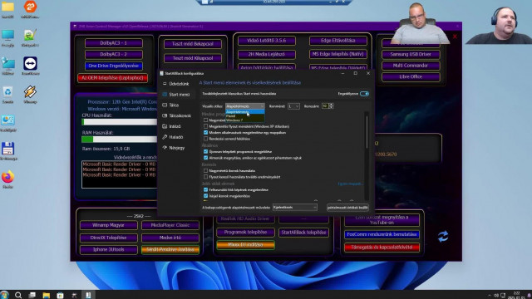Click the StartAllBack telepítése button
Image resolution: width=532 pixels, height=299 pixels.
(x=303, y=233)
